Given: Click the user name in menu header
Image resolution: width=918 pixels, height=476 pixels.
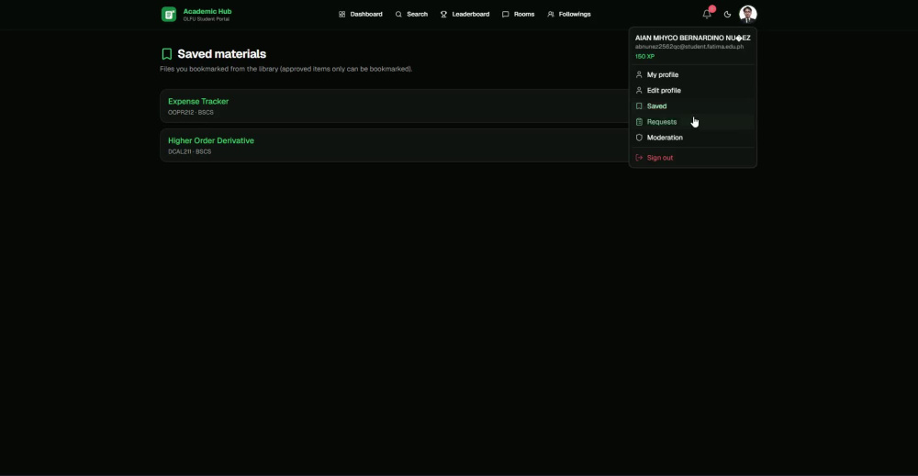Looking at the screenshot, I should tap(692, 38).
